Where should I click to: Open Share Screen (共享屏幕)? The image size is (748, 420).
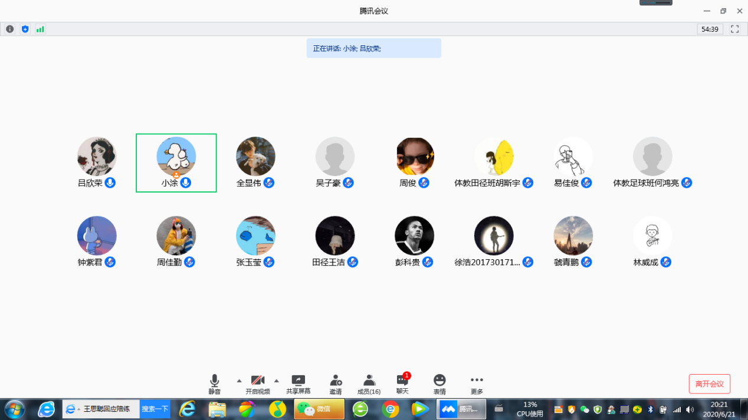[298, 384]
